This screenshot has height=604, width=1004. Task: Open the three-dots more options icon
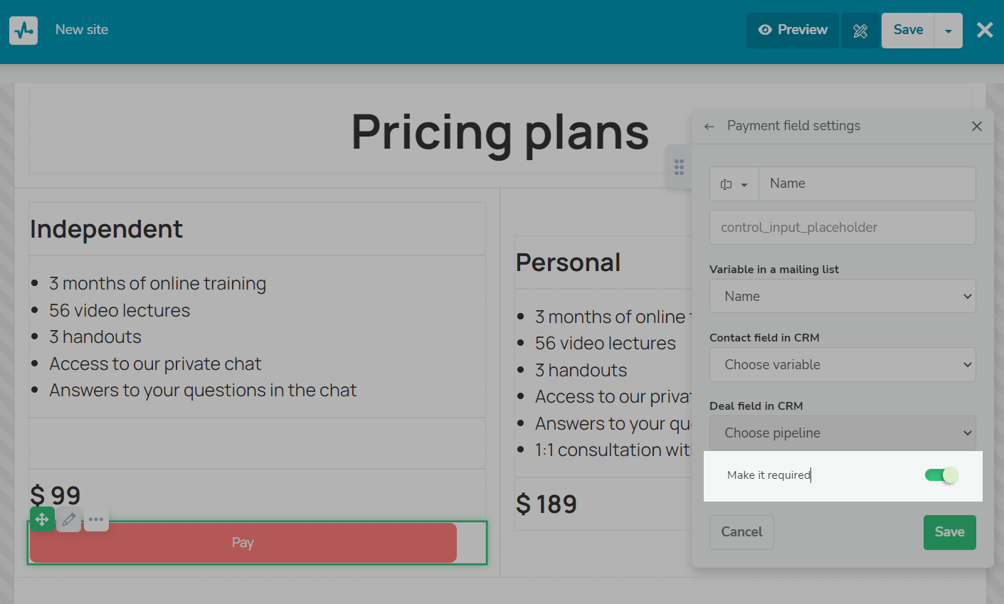click(96, 519)
